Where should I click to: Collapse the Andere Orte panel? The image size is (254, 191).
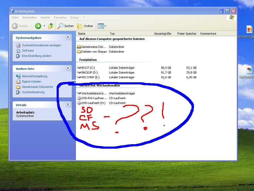tap(68, 69)
